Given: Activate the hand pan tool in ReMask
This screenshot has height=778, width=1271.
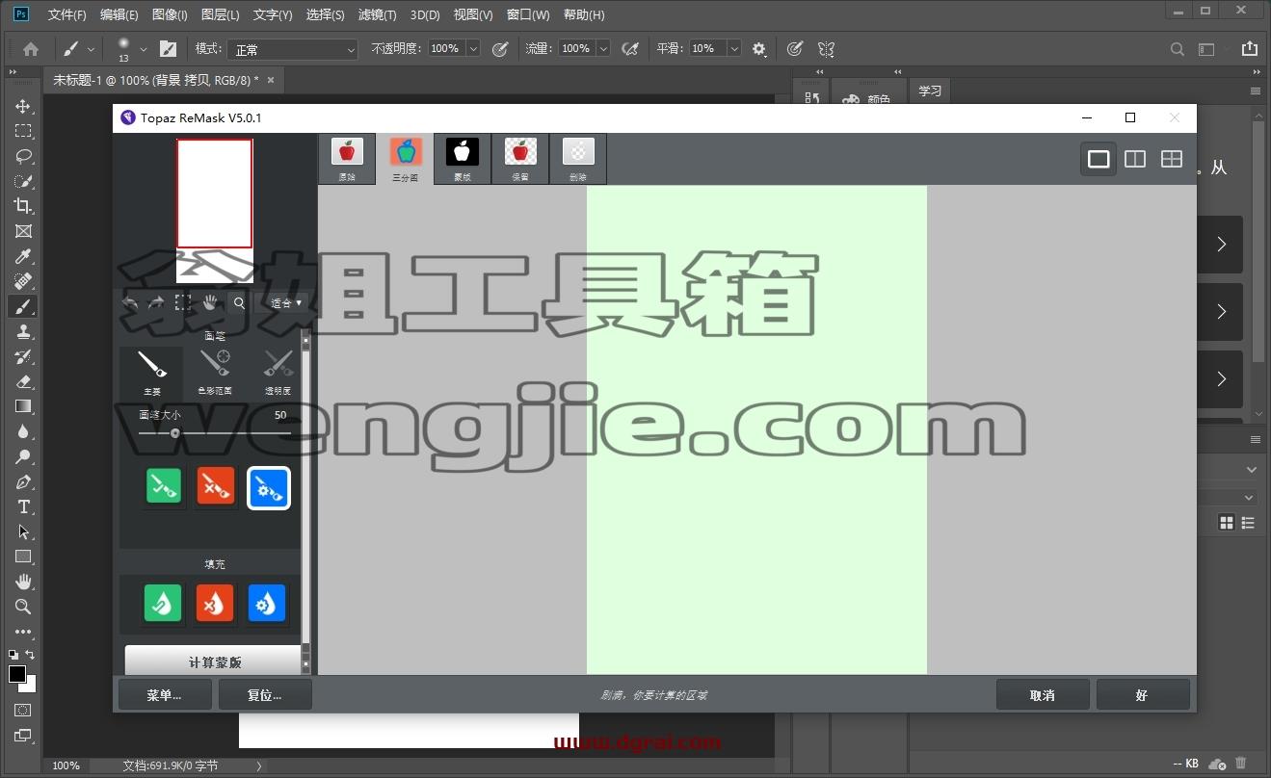Looking at the screenshot, I should 210,302.
